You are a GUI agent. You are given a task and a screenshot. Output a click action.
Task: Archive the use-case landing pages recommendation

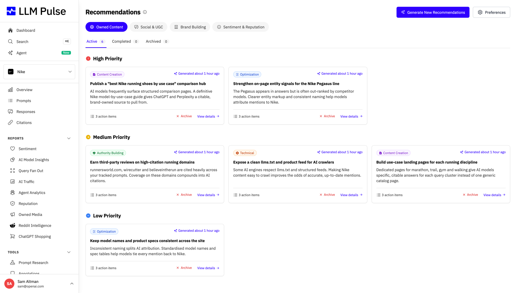[470, 195]
